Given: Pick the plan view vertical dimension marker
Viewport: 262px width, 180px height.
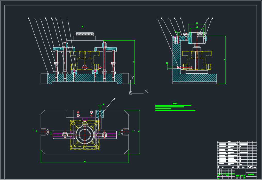Looking at the screenshot, I should tap(139, 132).
